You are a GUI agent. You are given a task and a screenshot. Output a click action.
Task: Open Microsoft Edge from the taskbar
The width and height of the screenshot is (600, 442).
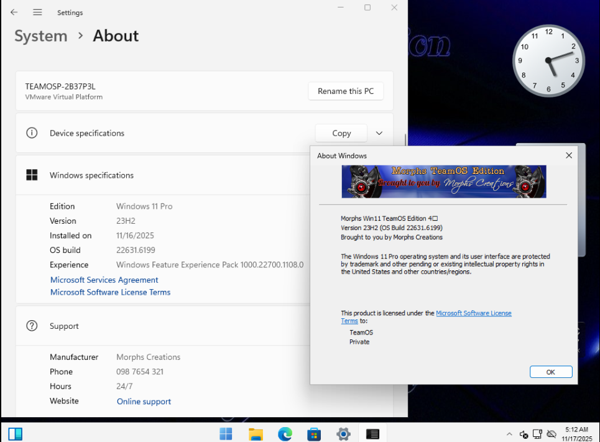pos(285,433)
